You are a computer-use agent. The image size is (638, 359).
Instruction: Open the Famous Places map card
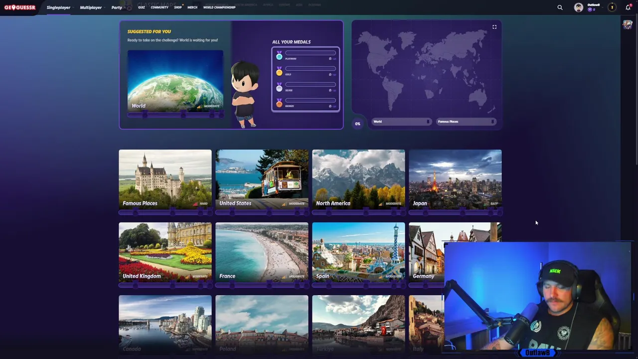(x=165, y=179)
